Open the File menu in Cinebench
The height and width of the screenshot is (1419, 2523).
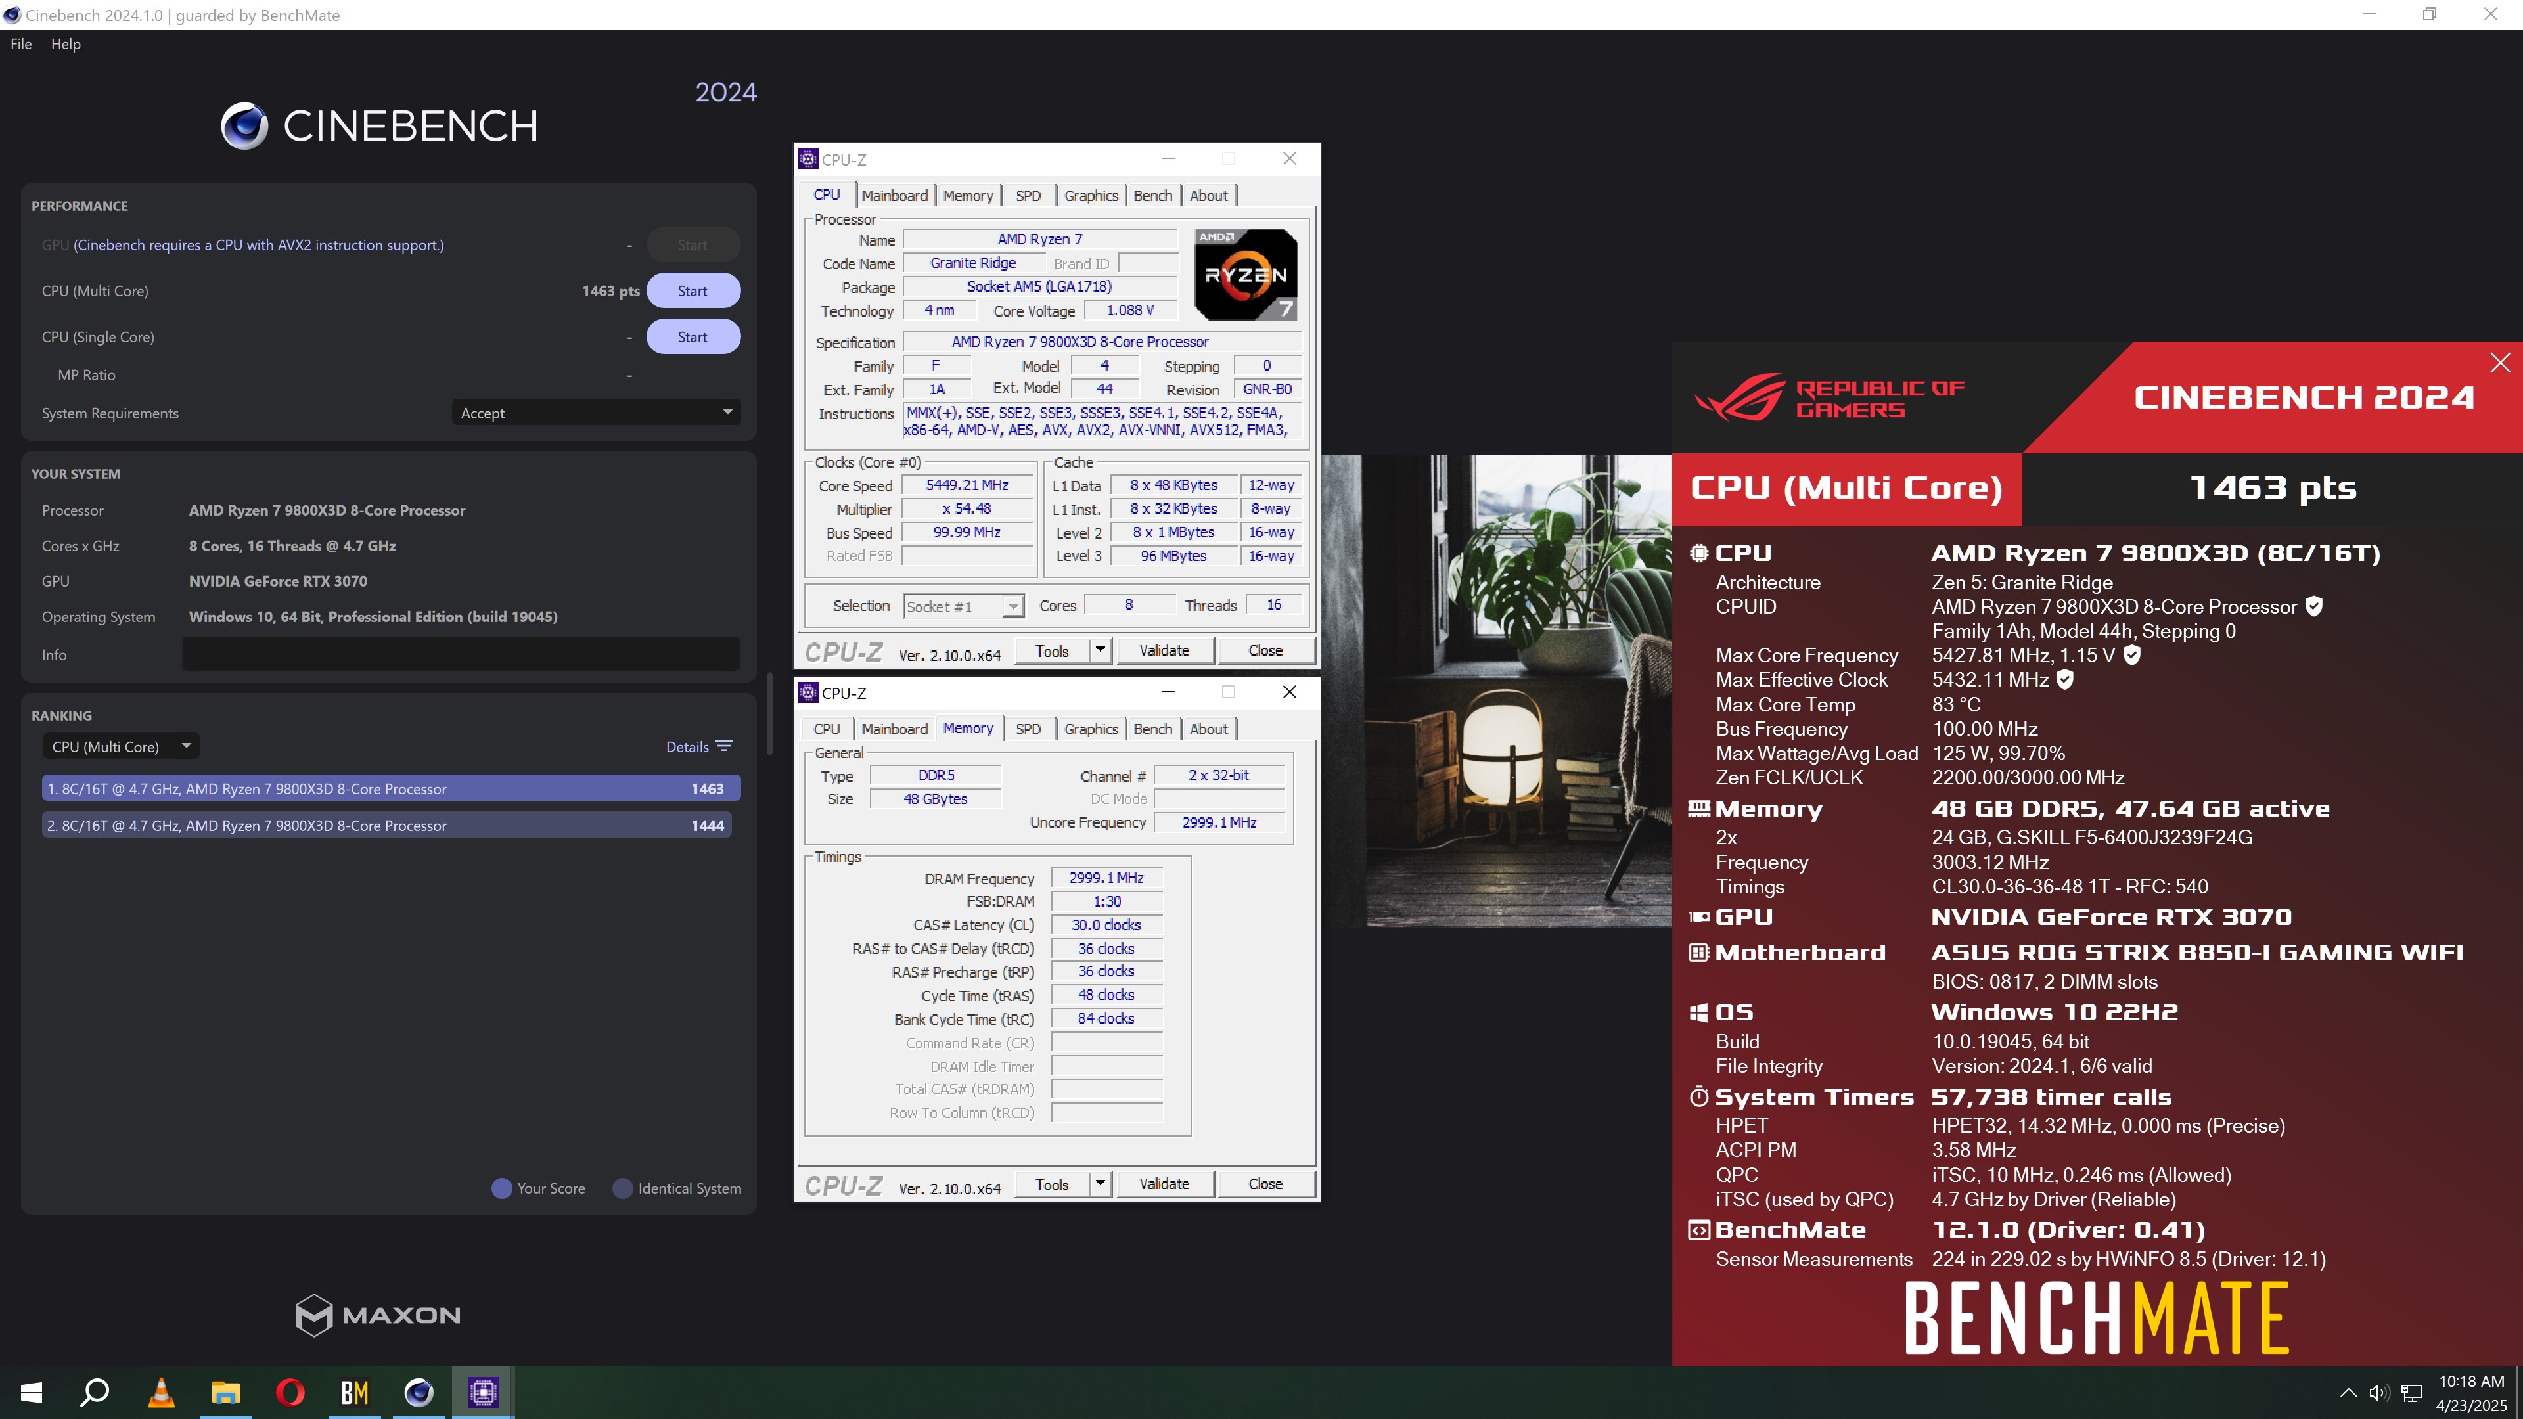coord(20,44)
